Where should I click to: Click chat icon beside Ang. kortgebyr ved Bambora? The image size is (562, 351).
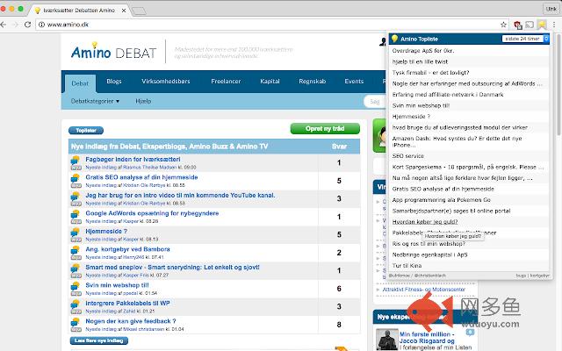[x=76, y=253]
